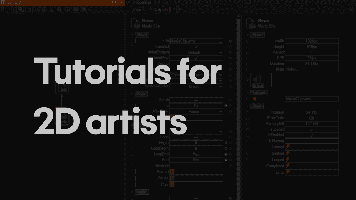Toggle the AutoPlay checkmark field
The image size is (356, 200).
click(196, 58)
